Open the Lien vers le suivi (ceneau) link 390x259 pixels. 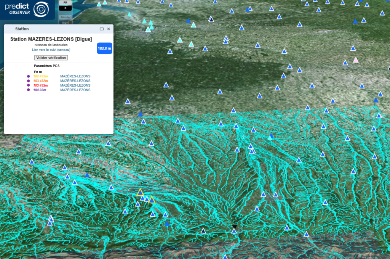click(x=51, y=50)
